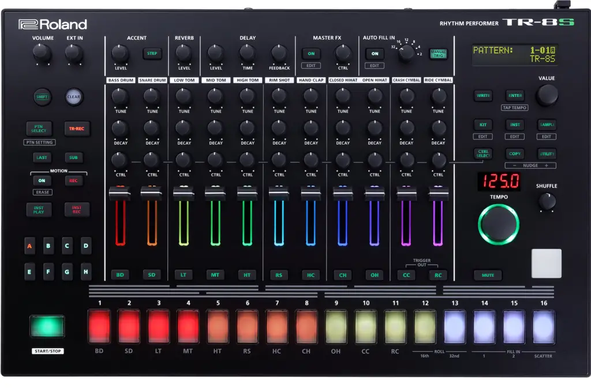Click the ENTER button
Image resolution: width=591 pixels, height=388 pixels.
point(515,96)
